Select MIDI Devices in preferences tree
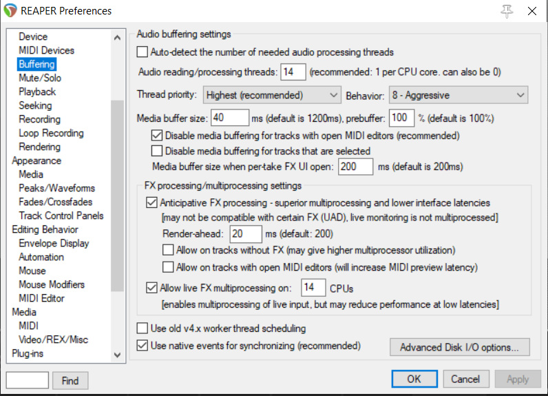The image size is (548, 396). pos(46,50)
